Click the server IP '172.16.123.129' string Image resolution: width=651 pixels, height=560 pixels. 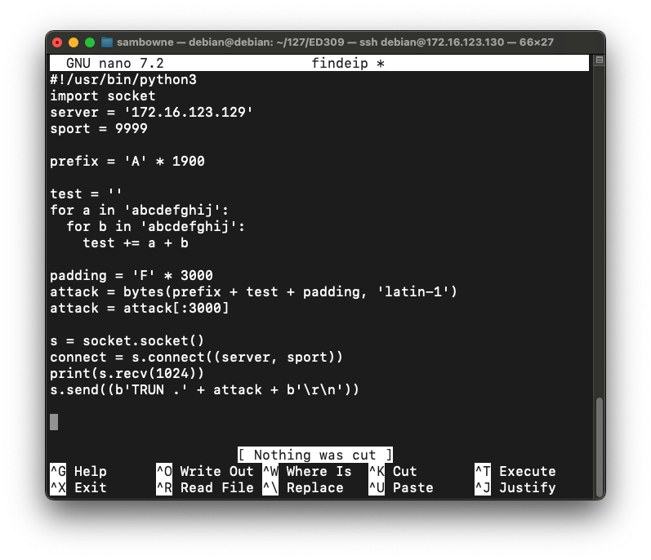click(x=189, y=112)
